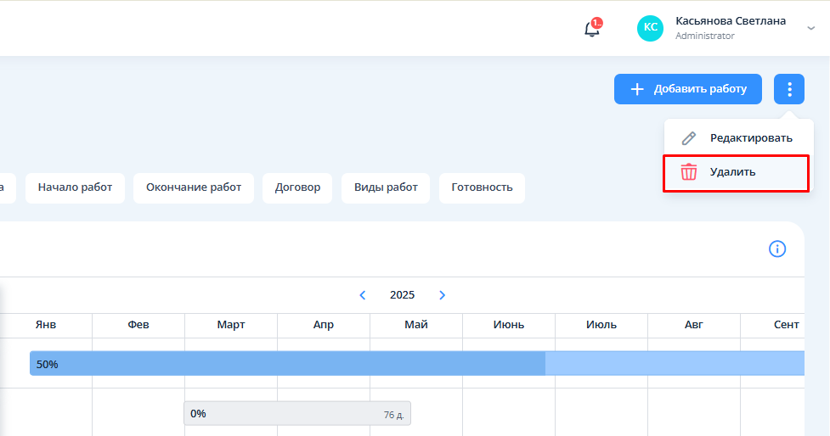This screenshot has height=436, width=830.
Task: Go to next year with right arrow
Action: (x=442, y=295)
